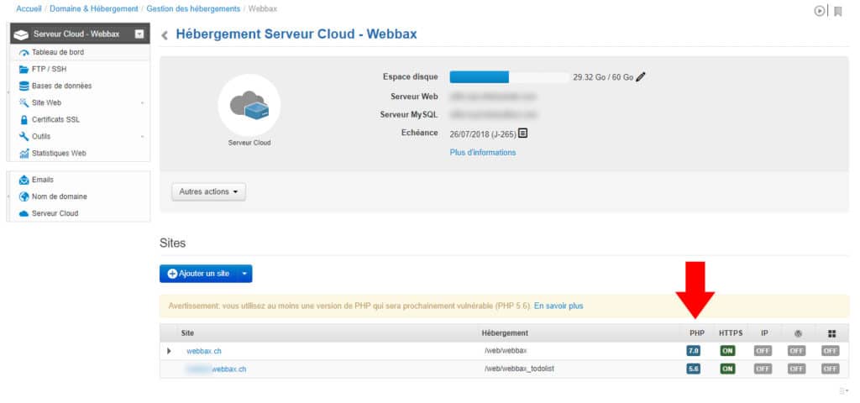Click the Outils wrench icon
Screen dimensions: 860x403
click(24, 137)
